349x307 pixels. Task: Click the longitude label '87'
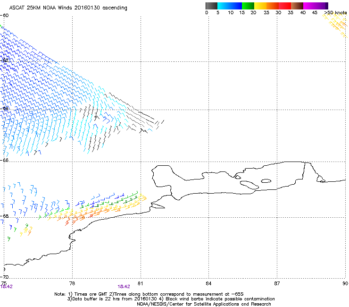277,283
